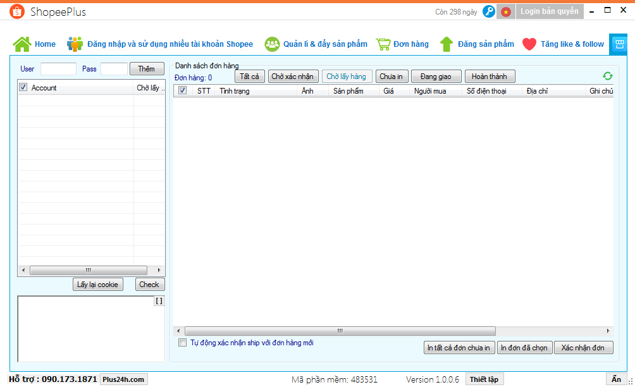Click right arrow of order list scrollbar

pyautogui.click(x=608, y=331)
